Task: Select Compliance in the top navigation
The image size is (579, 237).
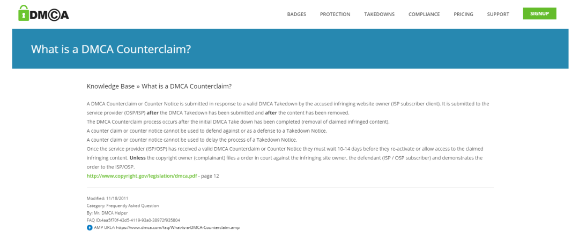Action: point(424,14)
